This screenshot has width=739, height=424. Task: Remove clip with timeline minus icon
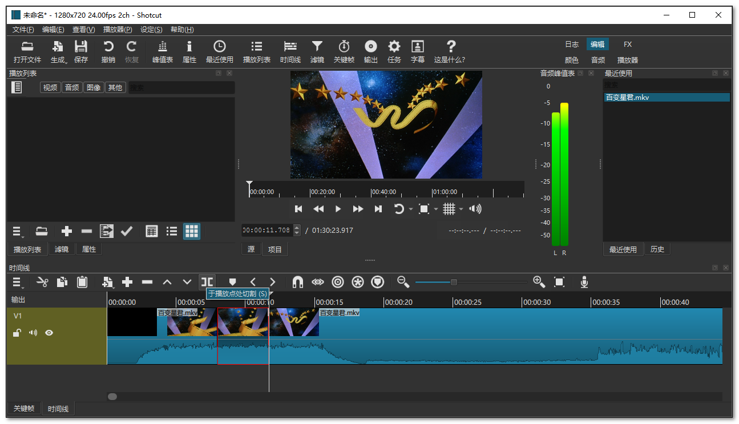click(x=147, y=282)
